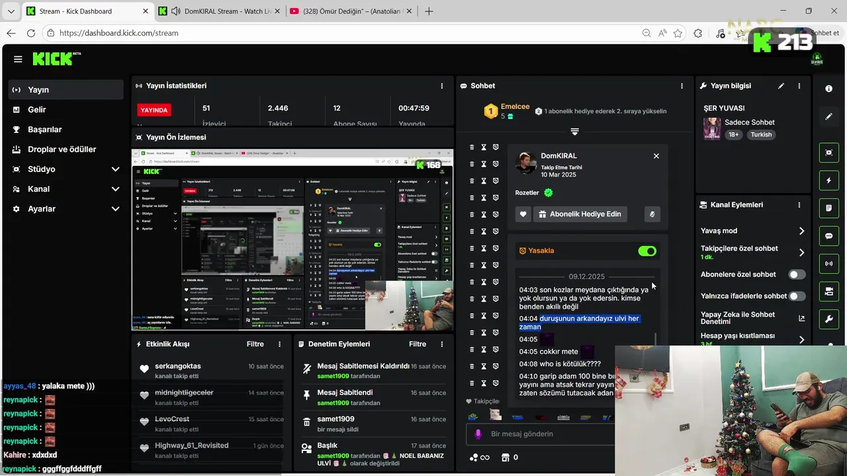Open browser tab search dropdown arrow
The height and width of the screenshot is (476, 847).
(x=11, y=11)
